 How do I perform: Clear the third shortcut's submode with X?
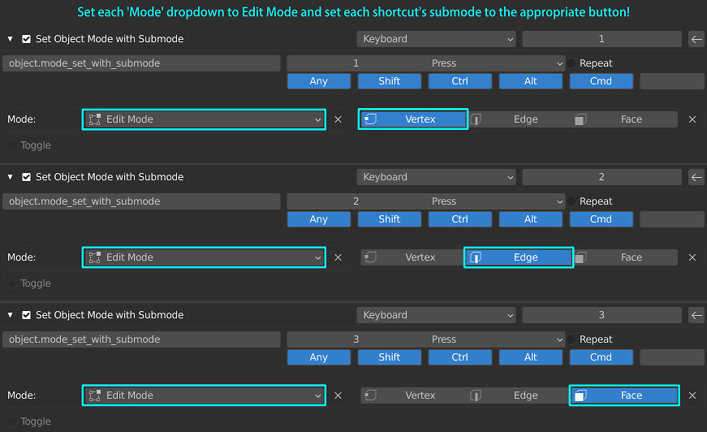(692, 395)
